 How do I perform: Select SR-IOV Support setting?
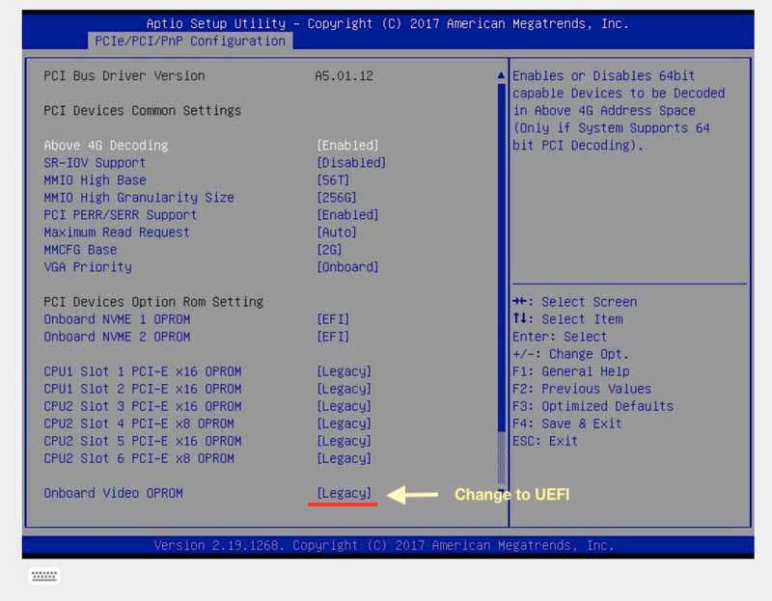[95, 162]
